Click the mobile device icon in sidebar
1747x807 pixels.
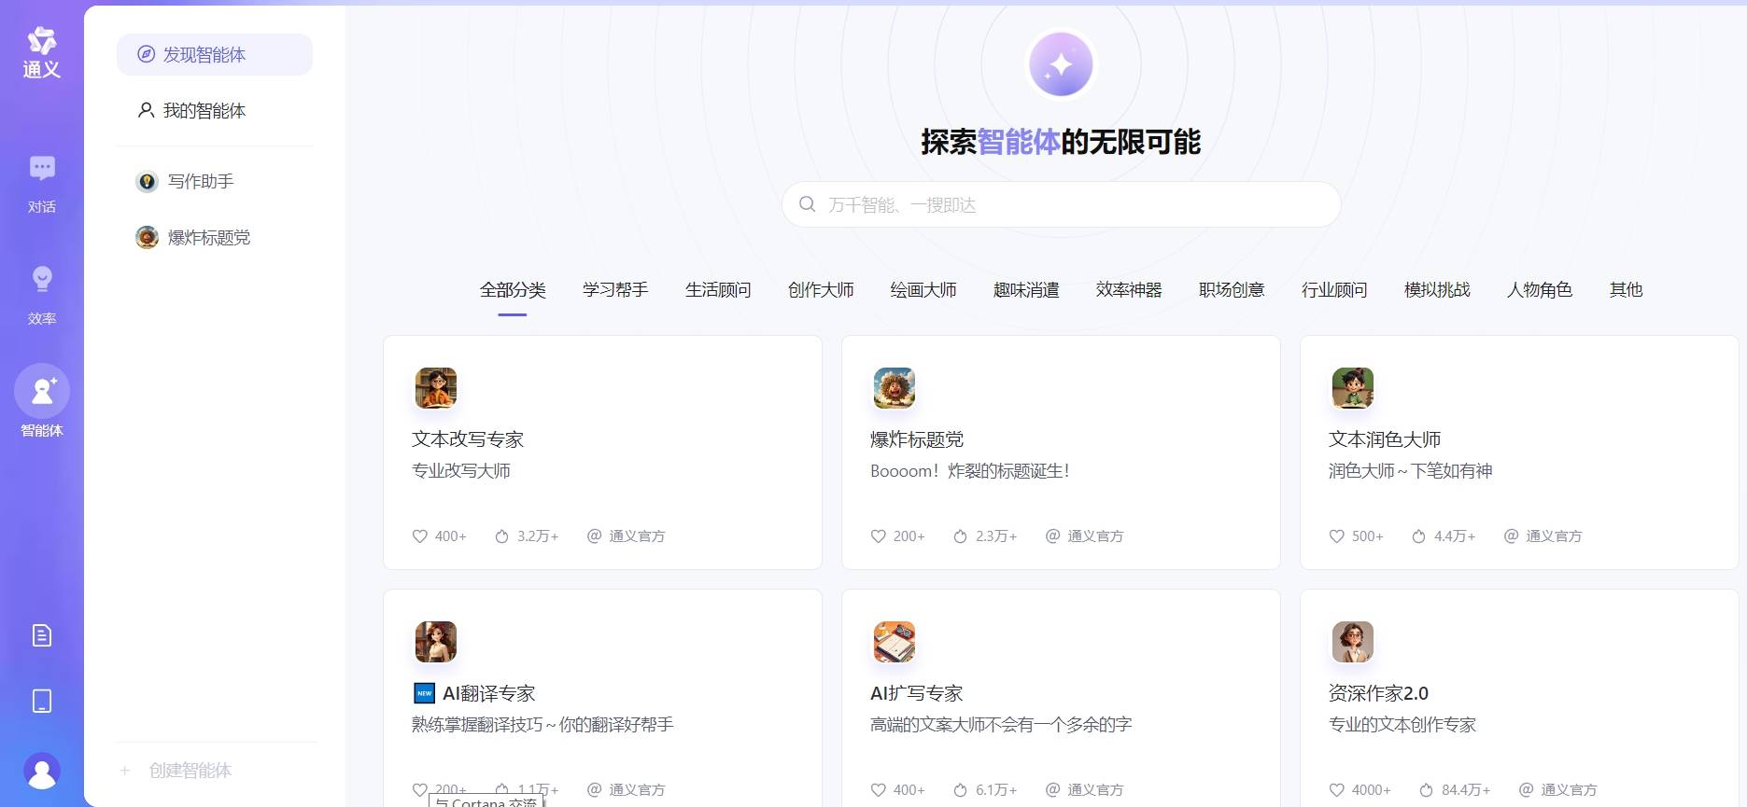point(42,701)
